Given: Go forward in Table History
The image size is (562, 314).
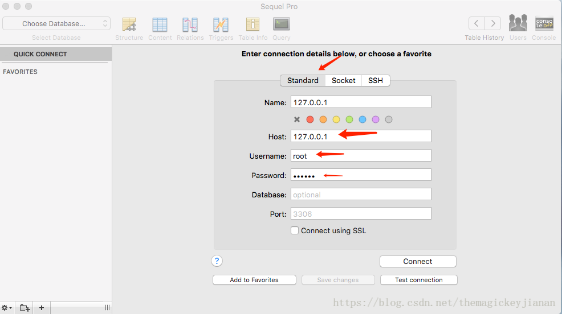Looking at the screenshot, I should [x=493, y=23].
